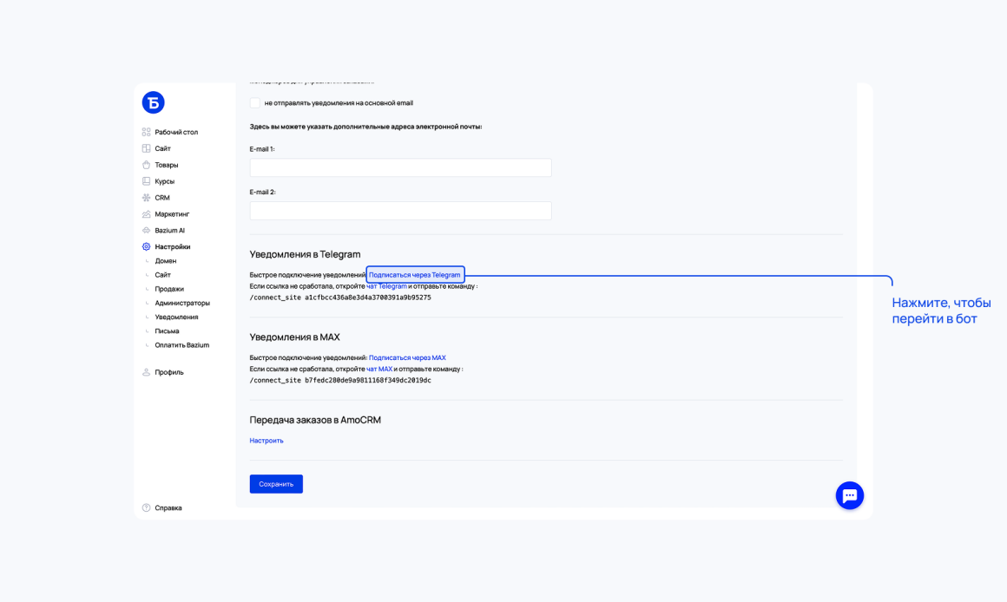The image size is (1007, 602).
Task: Select Администраторы submenu item
Action: [182, 303]
